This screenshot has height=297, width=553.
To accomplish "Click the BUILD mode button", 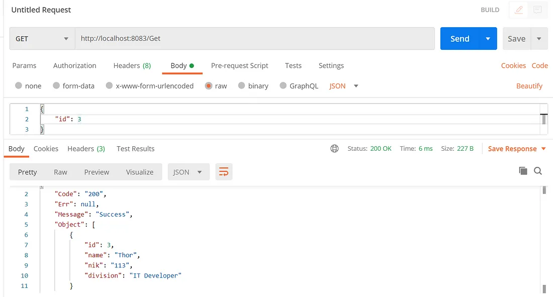I will (490, 10).
